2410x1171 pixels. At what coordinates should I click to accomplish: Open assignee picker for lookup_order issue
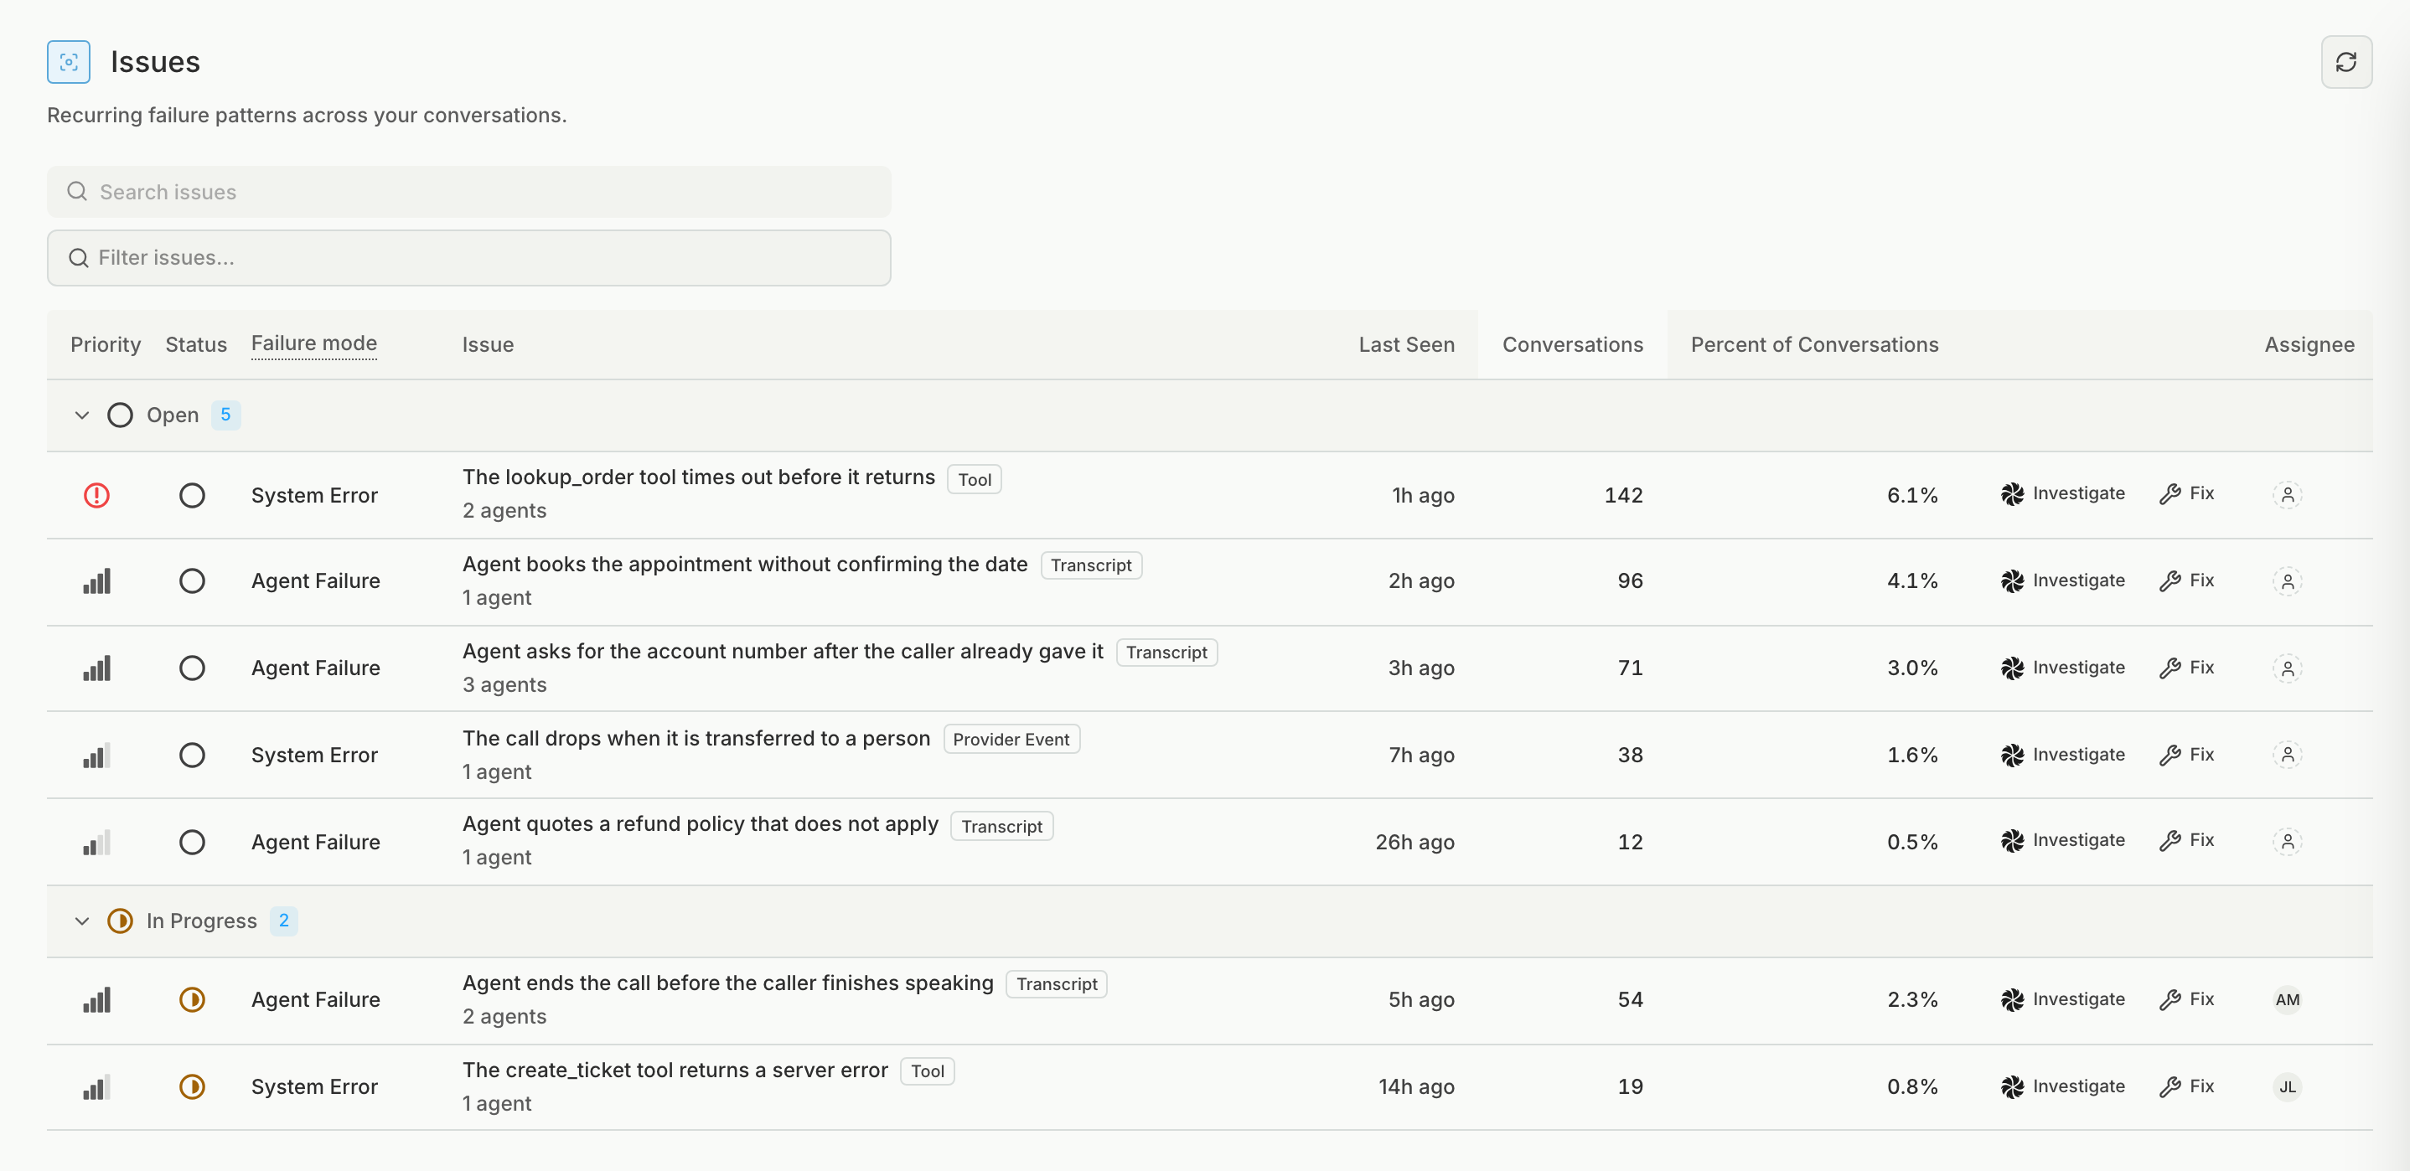(2287, 495)
